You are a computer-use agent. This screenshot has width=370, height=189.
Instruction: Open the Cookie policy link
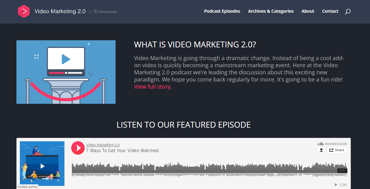click(27, 187)
